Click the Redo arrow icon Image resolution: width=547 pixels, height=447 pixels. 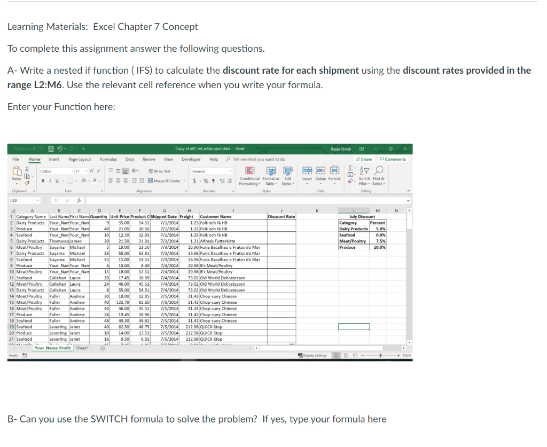click(x=72, y=149)
